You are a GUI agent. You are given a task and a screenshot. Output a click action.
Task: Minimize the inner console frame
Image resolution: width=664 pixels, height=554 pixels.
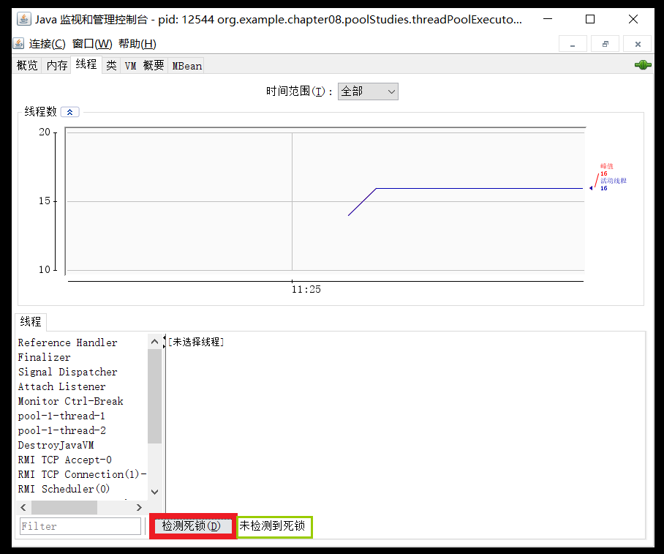(x=573, y=44)
